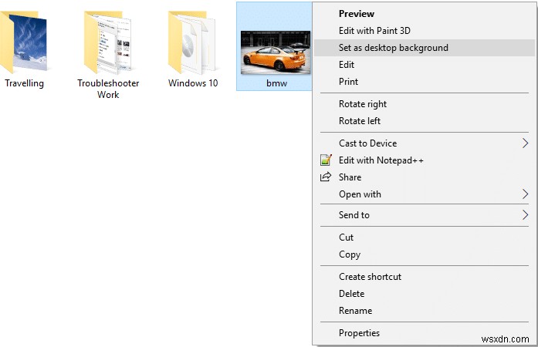The width and height of the screenshot is (538, 347).
Task: Select Rotate right option
Action: click(x=425, y=104)
